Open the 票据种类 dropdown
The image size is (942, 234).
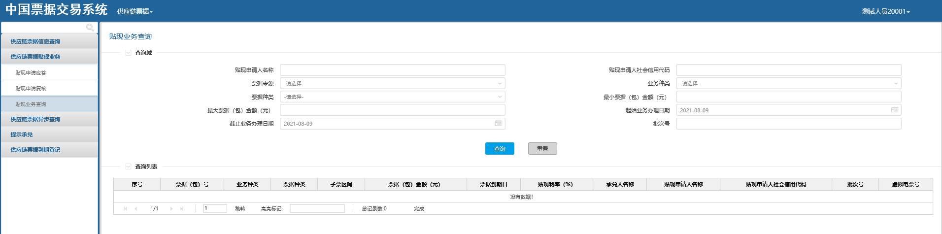tap(392, 97)
